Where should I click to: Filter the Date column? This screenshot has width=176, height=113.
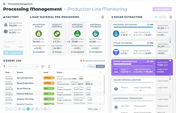(13, 72)
